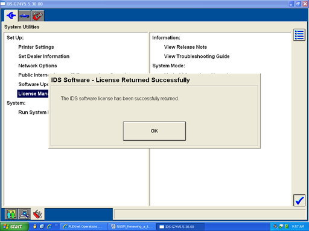The image size is (309, 231).
Task: Click the IDS-G74V5.5.30.00 taskbar button
Action: 180,227
